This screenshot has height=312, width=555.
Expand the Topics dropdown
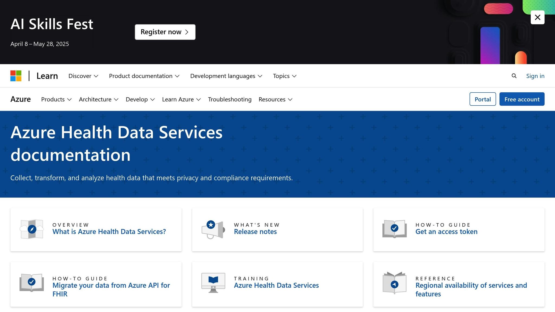285,76
